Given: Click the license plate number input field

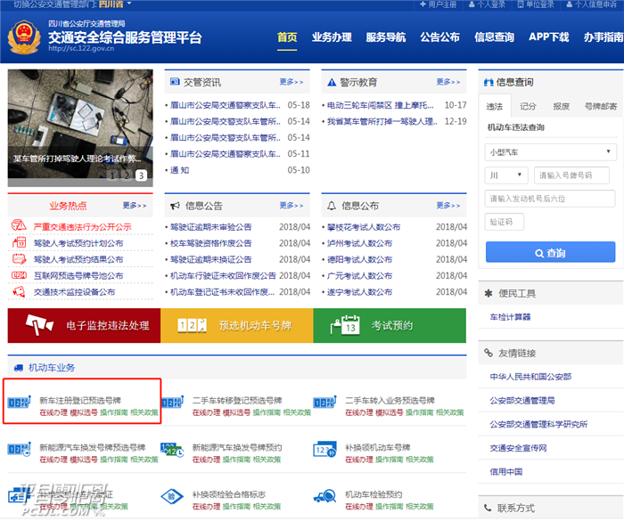Looking at the screenshot, I should pos(571,175).
